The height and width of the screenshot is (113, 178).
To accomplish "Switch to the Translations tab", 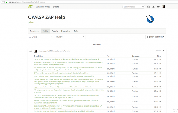I will 34,31.
